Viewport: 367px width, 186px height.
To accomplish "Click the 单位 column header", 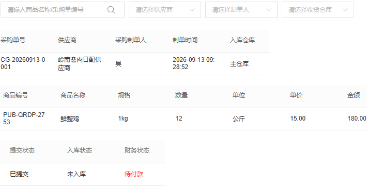I will pos(239,95).
